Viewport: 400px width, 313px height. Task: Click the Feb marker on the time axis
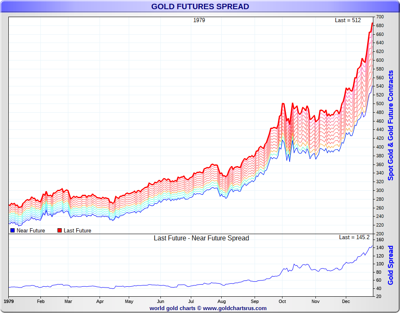(41, 301)
